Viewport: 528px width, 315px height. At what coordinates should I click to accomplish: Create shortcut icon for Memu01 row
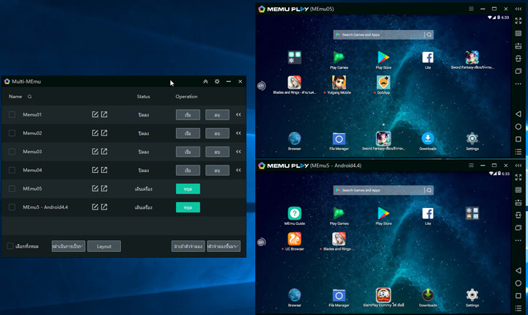tap(104, 114)
